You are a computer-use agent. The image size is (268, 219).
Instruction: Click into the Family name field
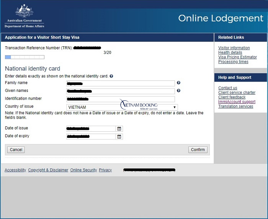click(x=120, y=83)
